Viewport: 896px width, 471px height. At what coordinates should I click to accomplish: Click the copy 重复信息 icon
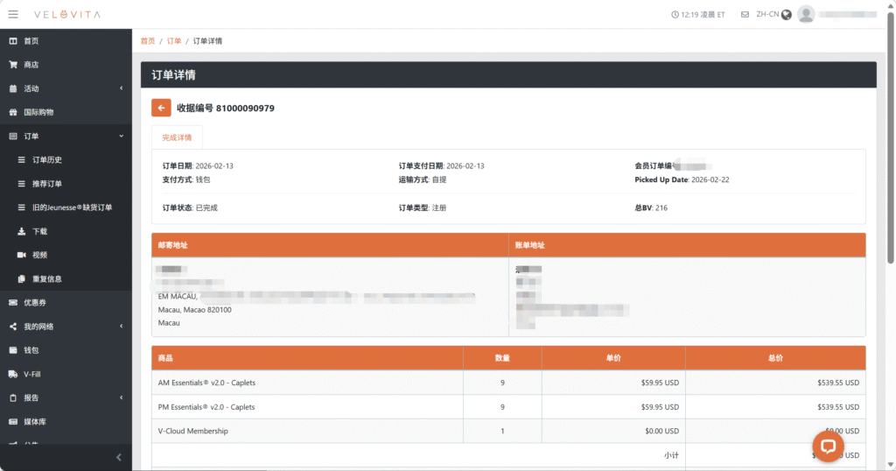click(x=21, y=279)
